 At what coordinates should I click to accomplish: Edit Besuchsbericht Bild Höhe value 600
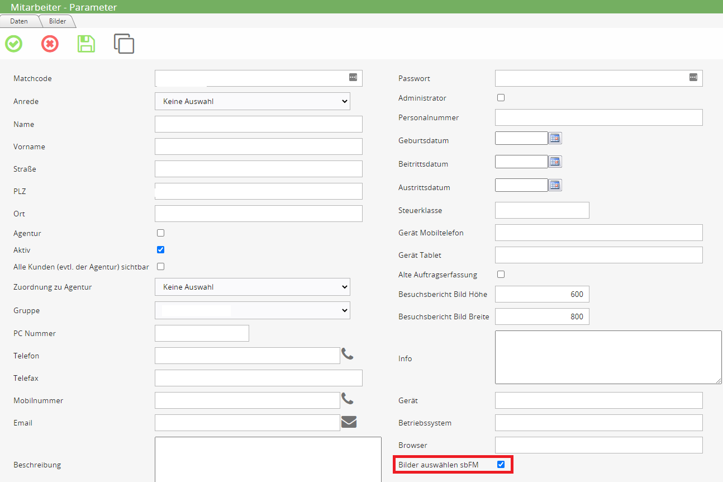[542, 294]
